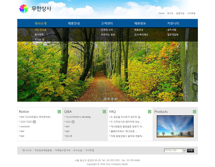Screen dimensions: 215x167
Task: Select 질문과답변 submenu item
Action: click(173, 35)
